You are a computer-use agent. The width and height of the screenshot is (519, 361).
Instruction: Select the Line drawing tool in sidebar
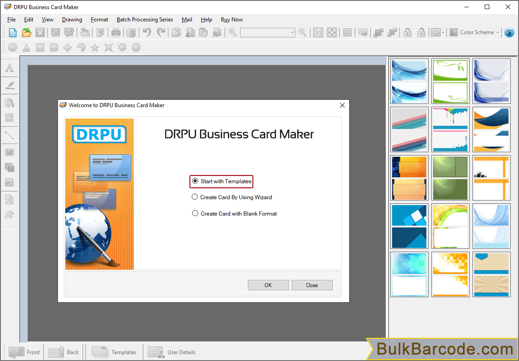point(10,135)
